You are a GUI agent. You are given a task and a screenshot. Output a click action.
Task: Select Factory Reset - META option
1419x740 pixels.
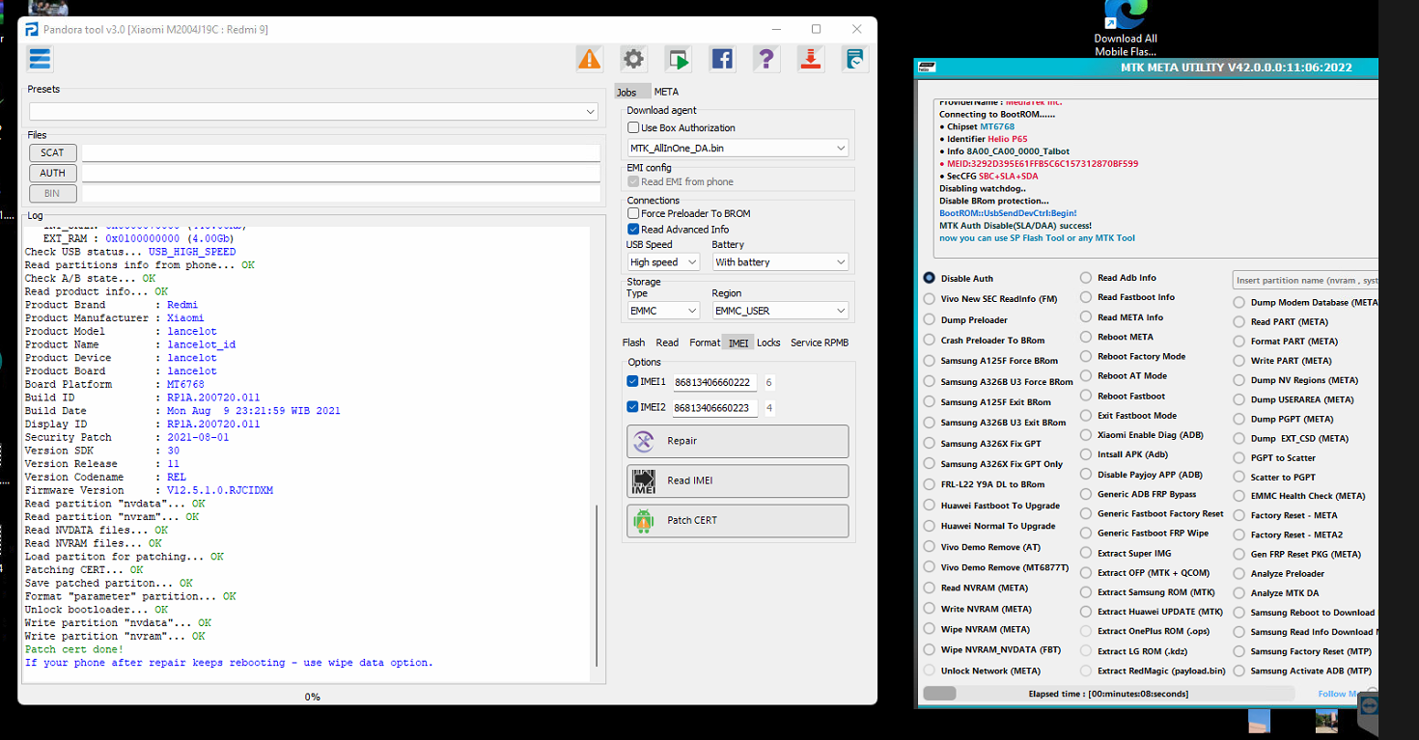tap(1240, 515)
